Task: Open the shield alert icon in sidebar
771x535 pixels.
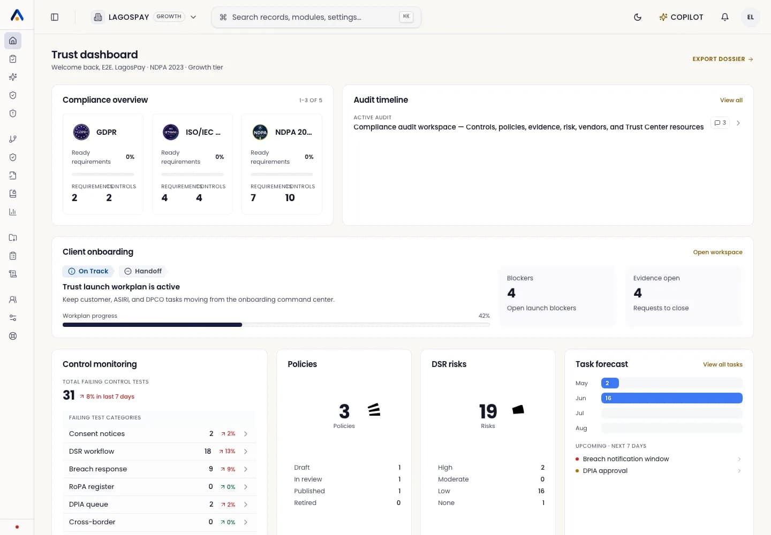Action: coord(13,113)
